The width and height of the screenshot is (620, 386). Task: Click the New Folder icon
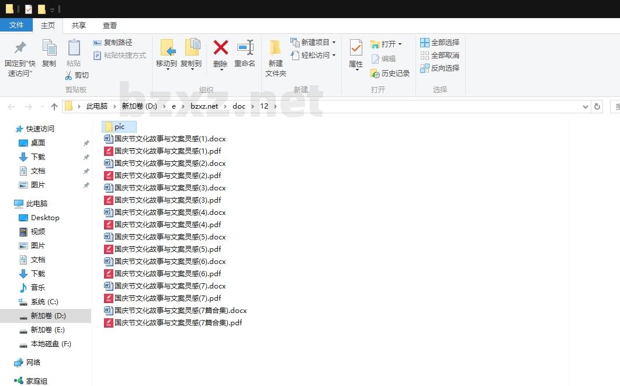click(x=275, y=48)
